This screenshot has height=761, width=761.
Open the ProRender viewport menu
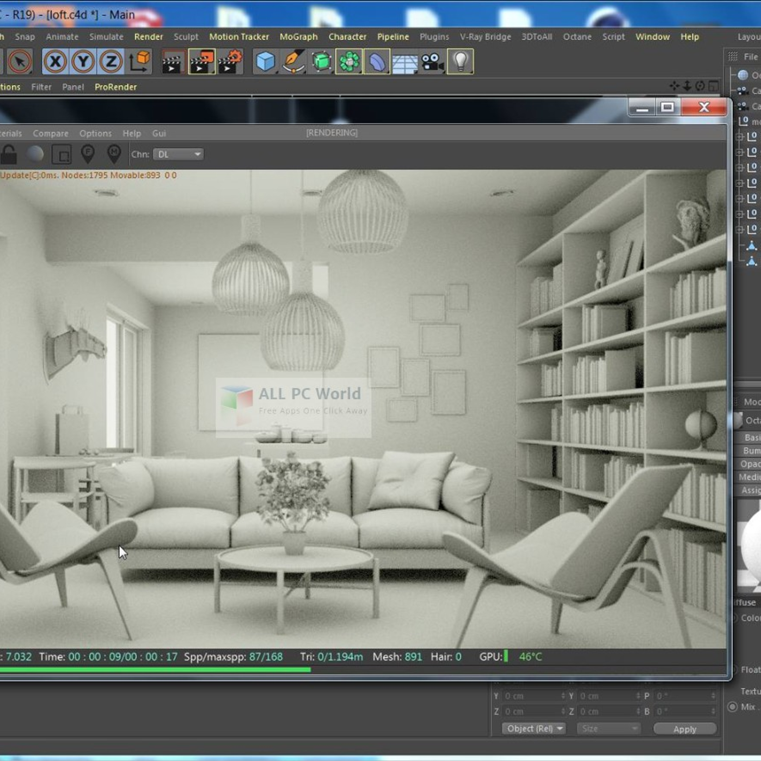pyautogui.click(x=116, y=87)
